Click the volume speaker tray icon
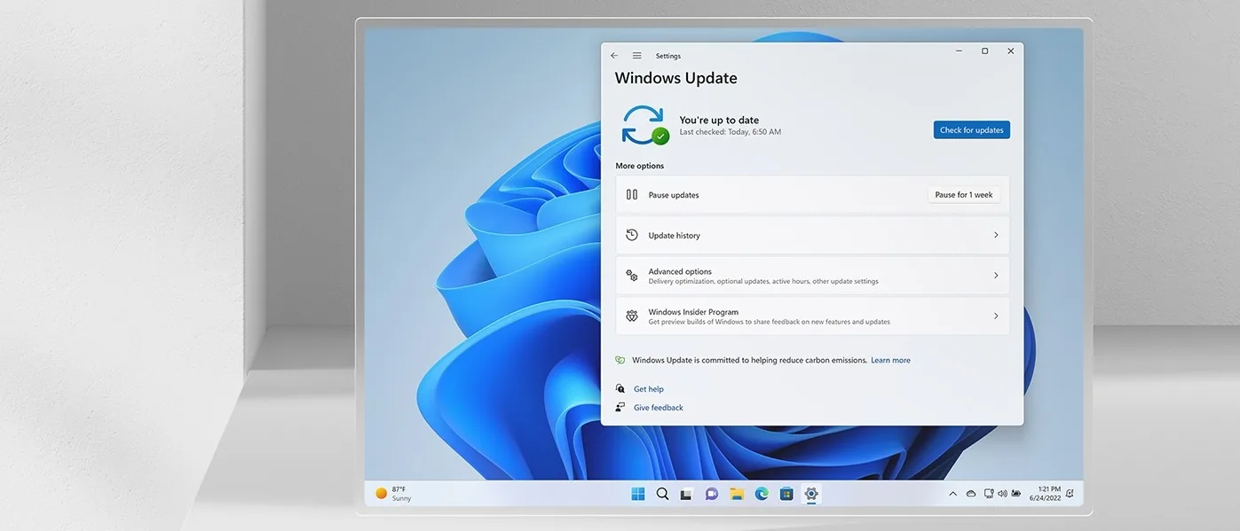 coord(1002,494)
